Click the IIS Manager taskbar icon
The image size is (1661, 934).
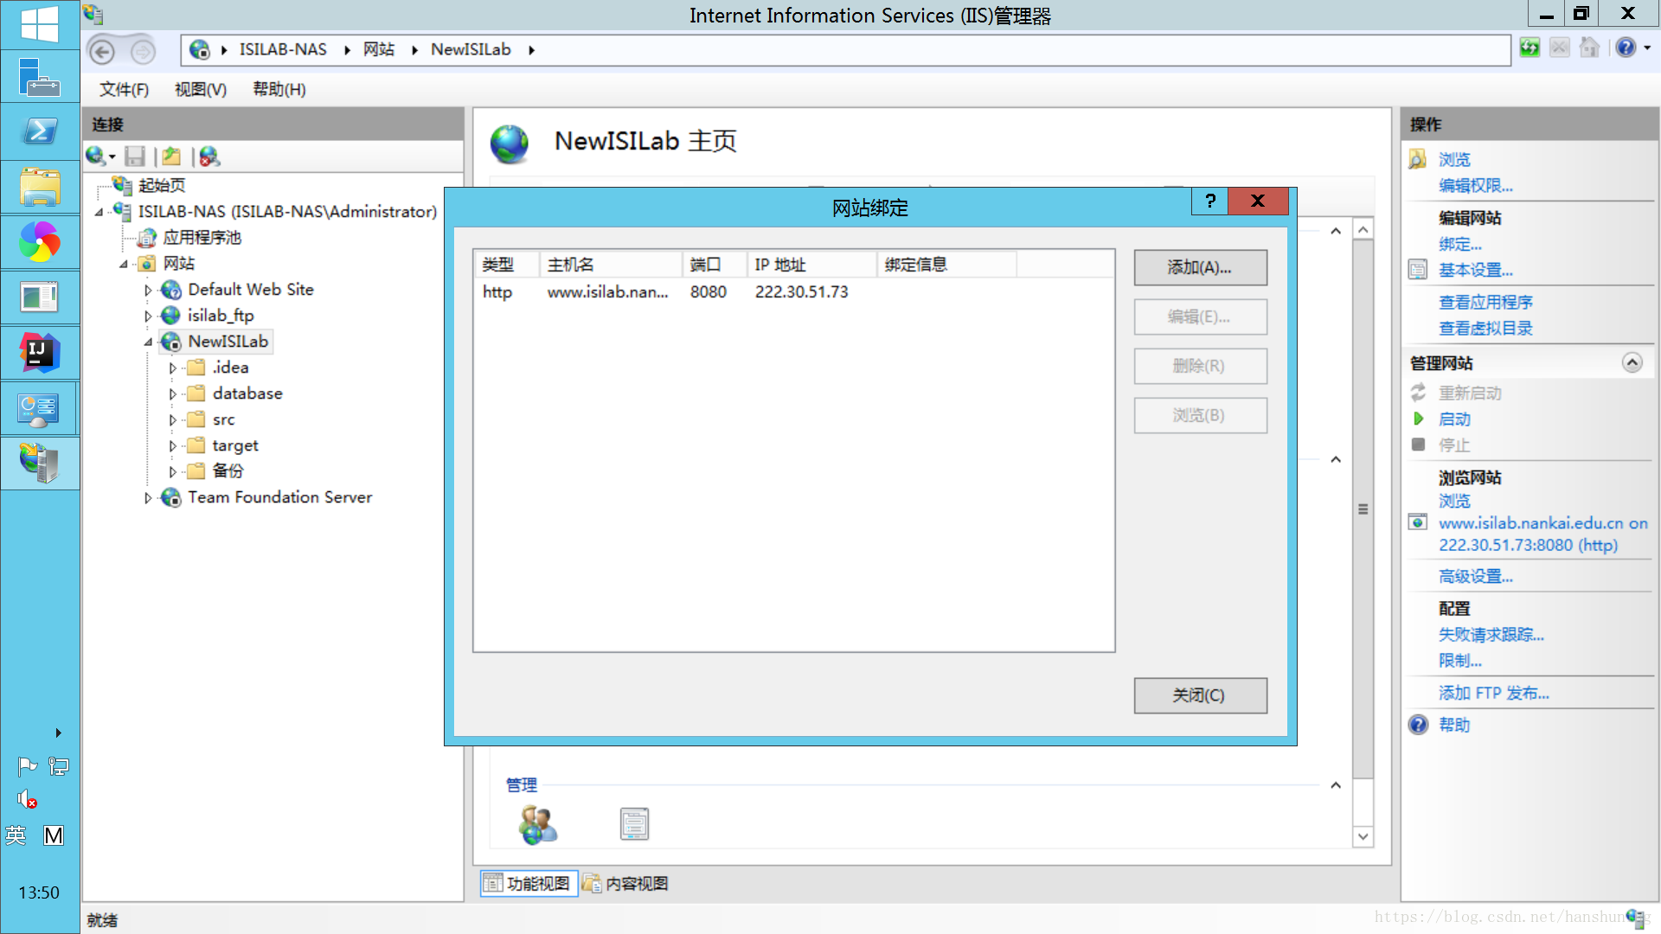[x=40, y=464]
